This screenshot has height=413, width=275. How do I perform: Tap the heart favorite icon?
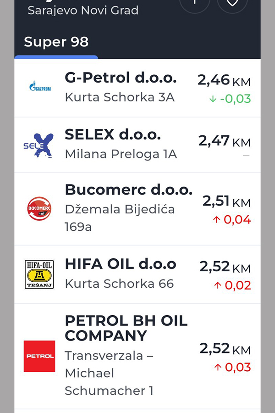click(232, 2)
